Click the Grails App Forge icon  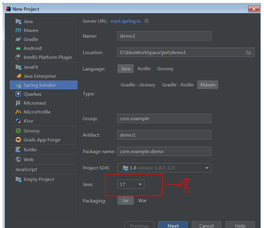(18, 140)
